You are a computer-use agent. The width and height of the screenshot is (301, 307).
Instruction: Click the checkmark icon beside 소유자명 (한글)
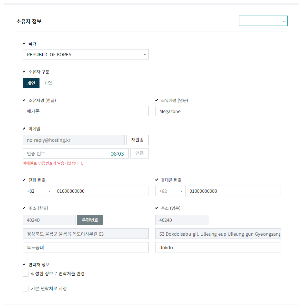click(x=24, y=99)
